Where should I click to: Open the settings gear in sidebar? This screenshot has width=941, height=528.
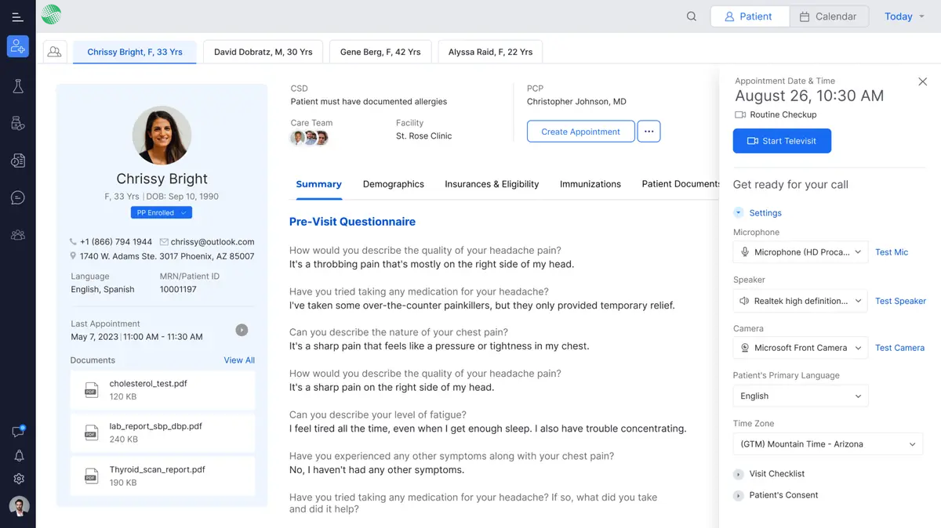click(18, 479)
